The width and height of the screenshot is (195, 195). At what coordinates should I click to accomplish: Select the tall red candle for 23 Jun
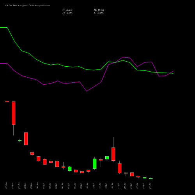coord(14,113)
